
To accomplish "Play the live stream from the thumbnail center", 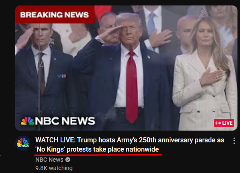I will 126,68.
